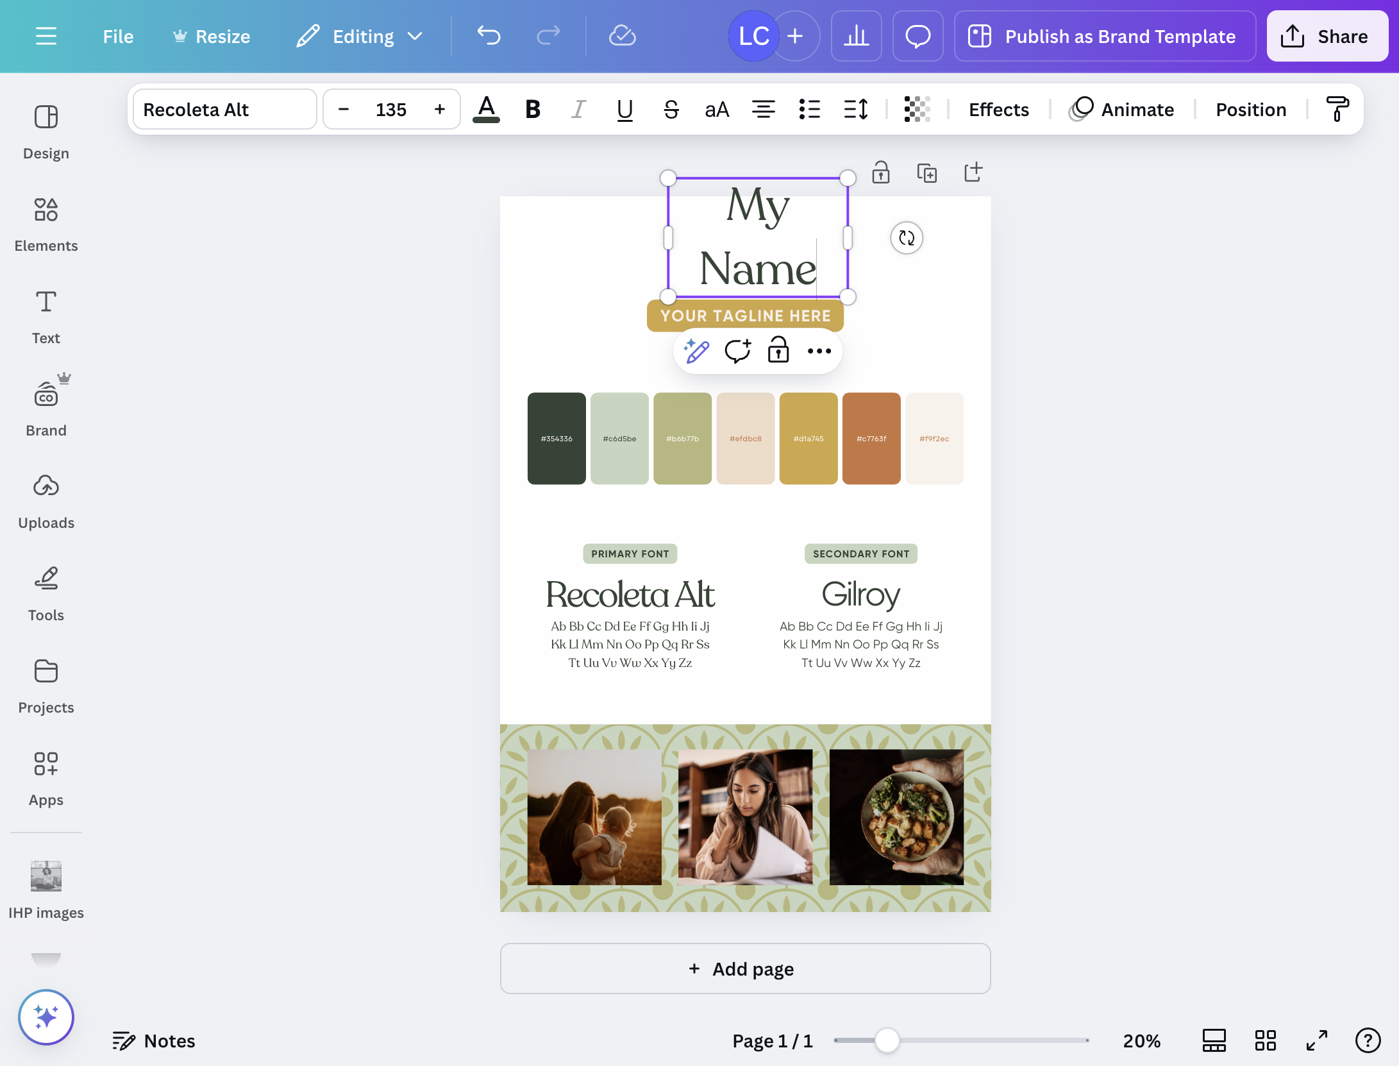Toggle uppercase aA formatting
This screenshot has height=1066, width=1399.
pyautogui.click(x=717, y=110)
